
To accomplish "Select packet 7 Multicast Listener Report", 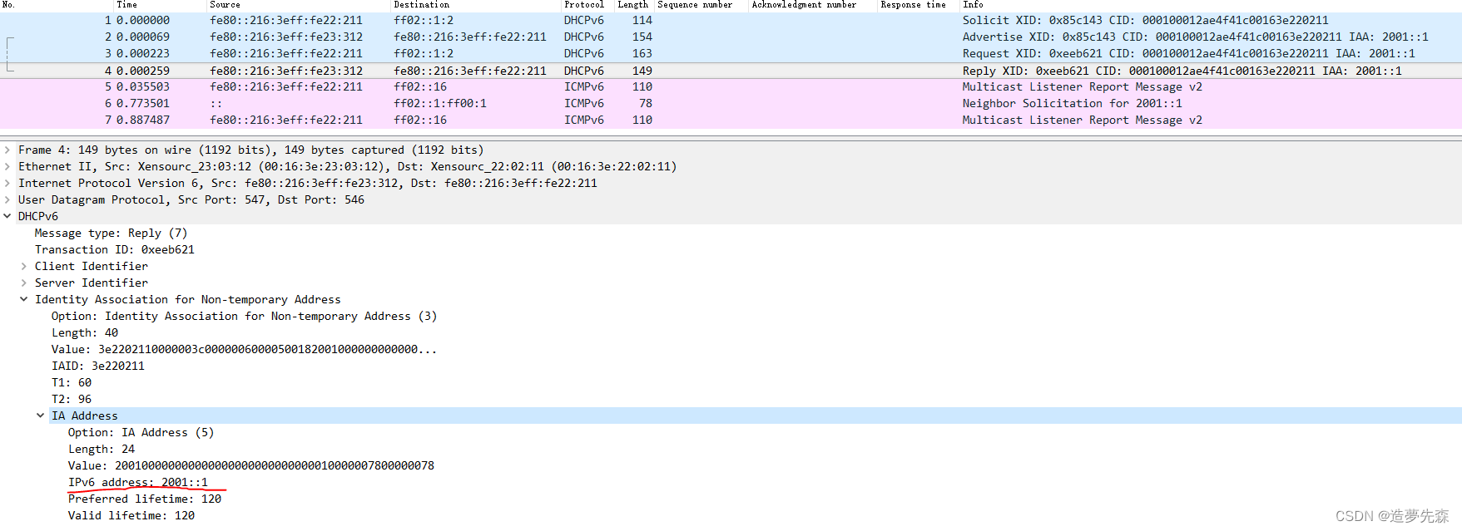I will (x=731, y=120).
